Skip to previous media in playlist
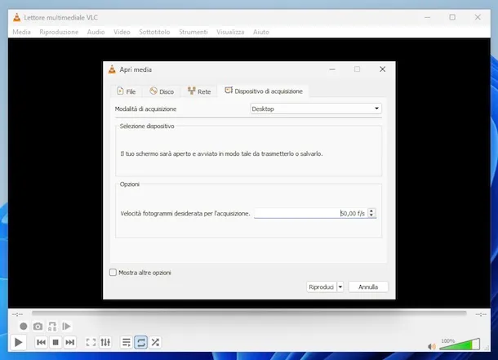 (x=41, y=342)
